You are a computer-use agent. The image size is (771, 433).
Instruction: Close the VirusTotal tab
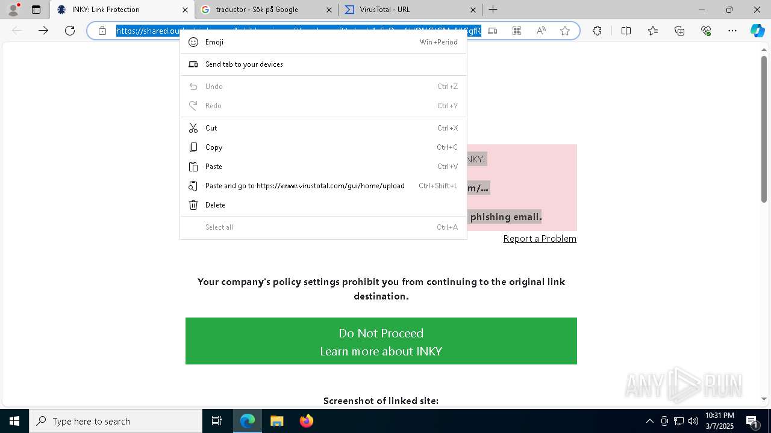[x=473, y=10]
